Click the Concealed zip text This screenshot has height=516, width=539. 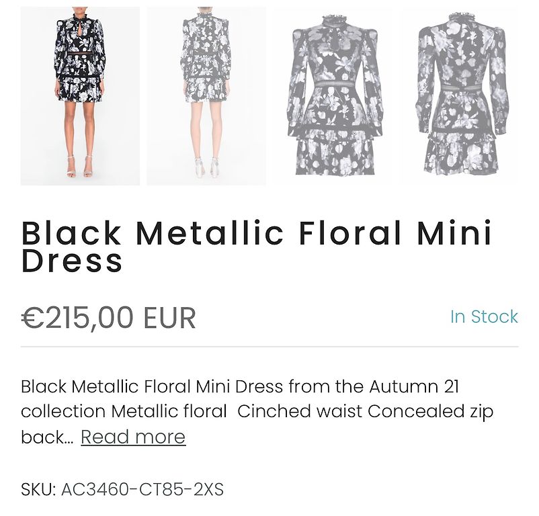pyautogui.click(x=431, y=413)
